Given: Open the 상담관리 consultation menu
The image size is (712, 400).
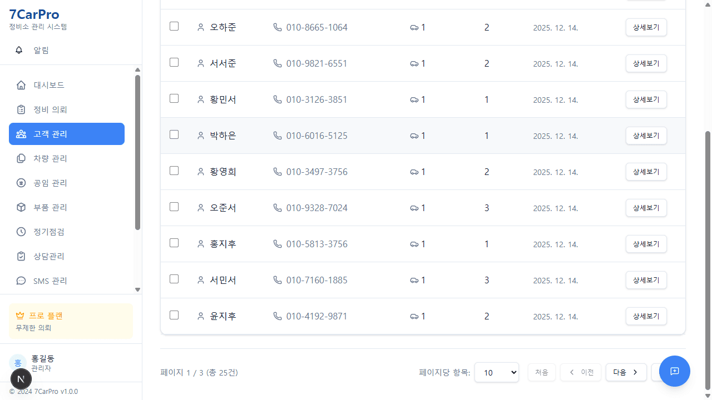Looking at the screenshot, I should (x=21, y=256).
